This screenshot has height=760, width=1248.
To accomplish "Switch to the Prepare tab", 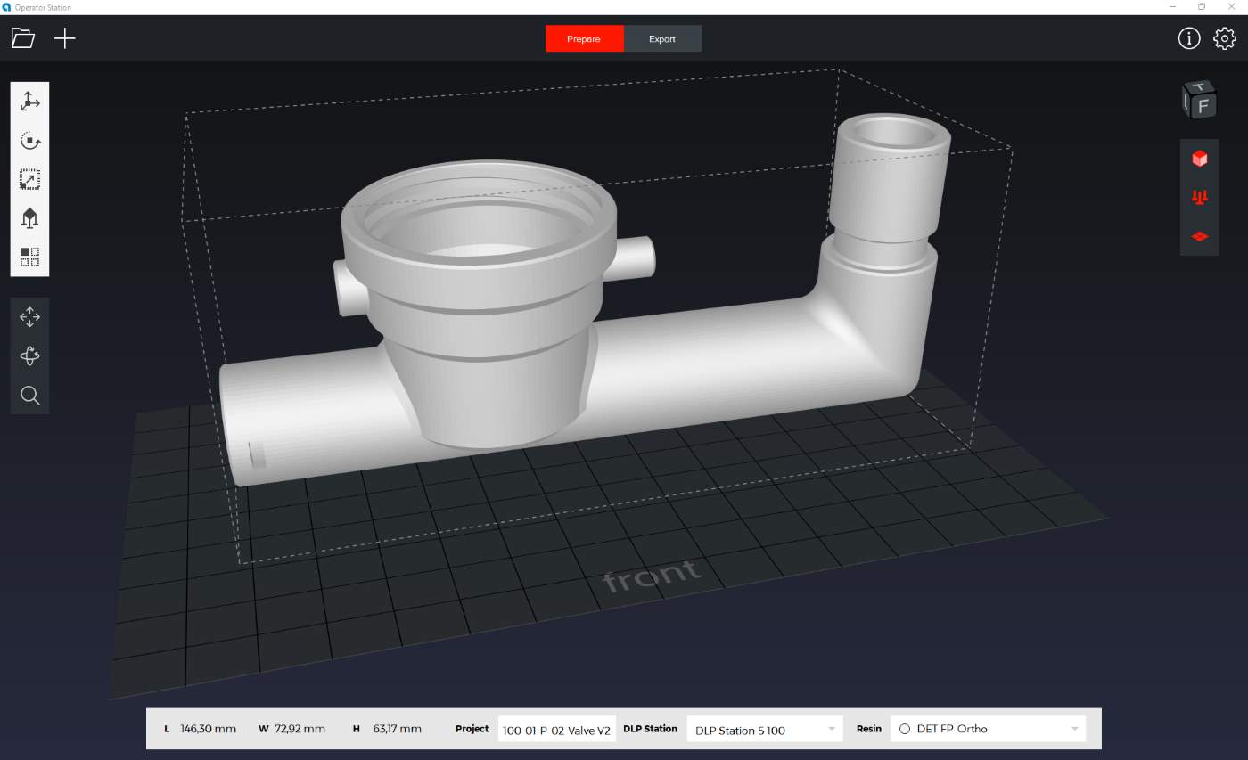I will 584,39.
